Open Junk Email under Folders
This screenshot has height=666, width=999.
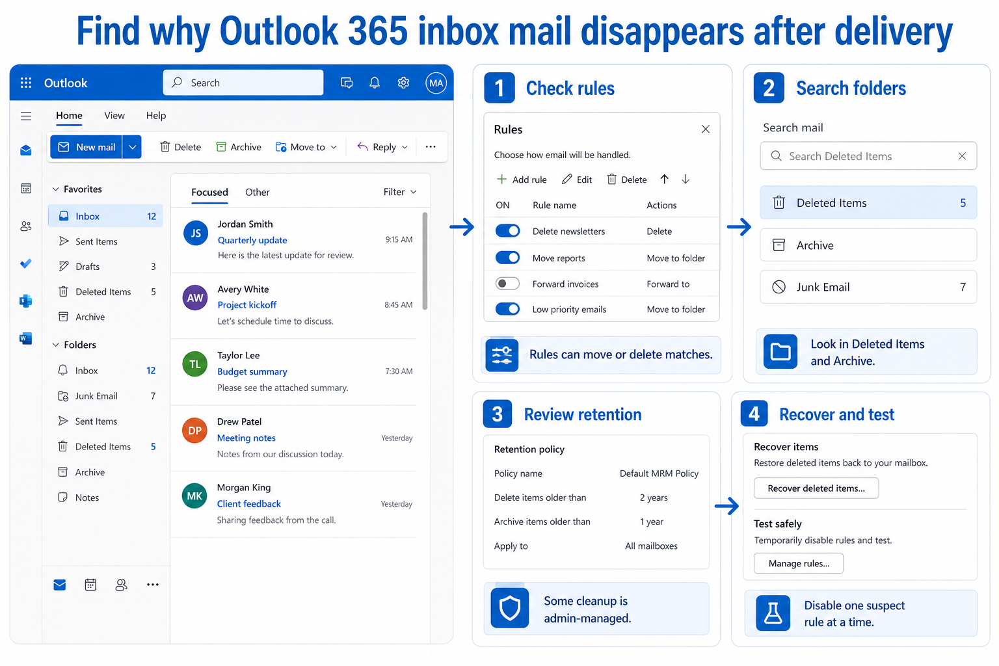105,396
